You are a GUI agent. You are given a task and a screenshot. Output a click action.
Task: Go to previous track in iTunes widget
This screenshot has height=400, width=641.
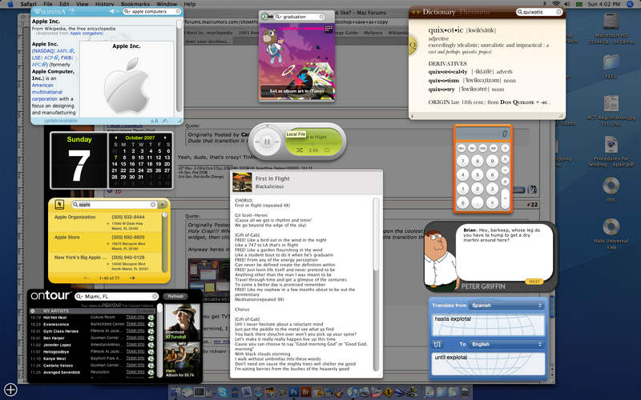(256, 142)
